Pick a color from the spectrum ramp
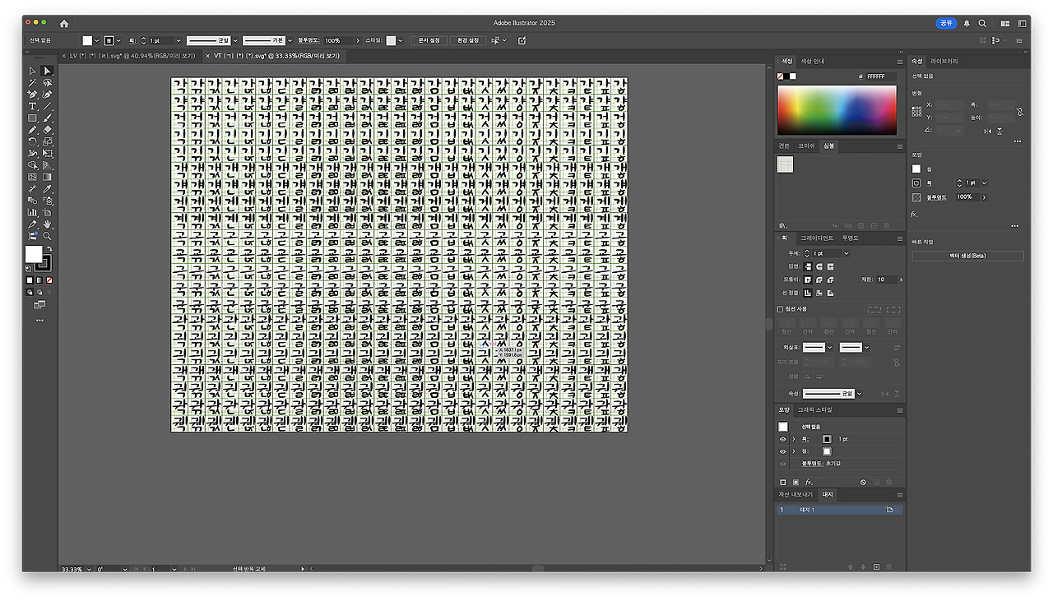 (837, 110)
